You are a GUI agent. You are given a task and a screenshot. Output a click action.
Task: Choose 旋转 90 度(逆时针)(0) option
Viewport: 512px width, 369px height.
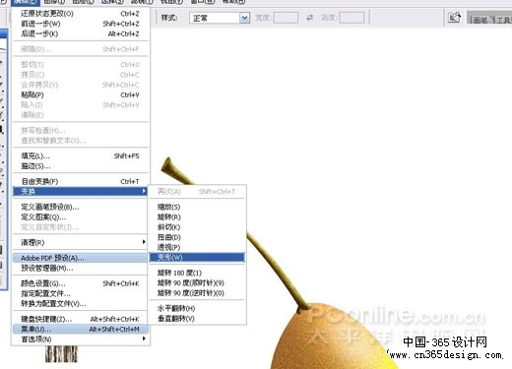(x=197, y=293)
